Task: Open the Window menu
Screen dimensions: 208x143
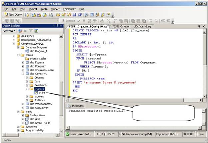Action: click(x=55, y=9)
